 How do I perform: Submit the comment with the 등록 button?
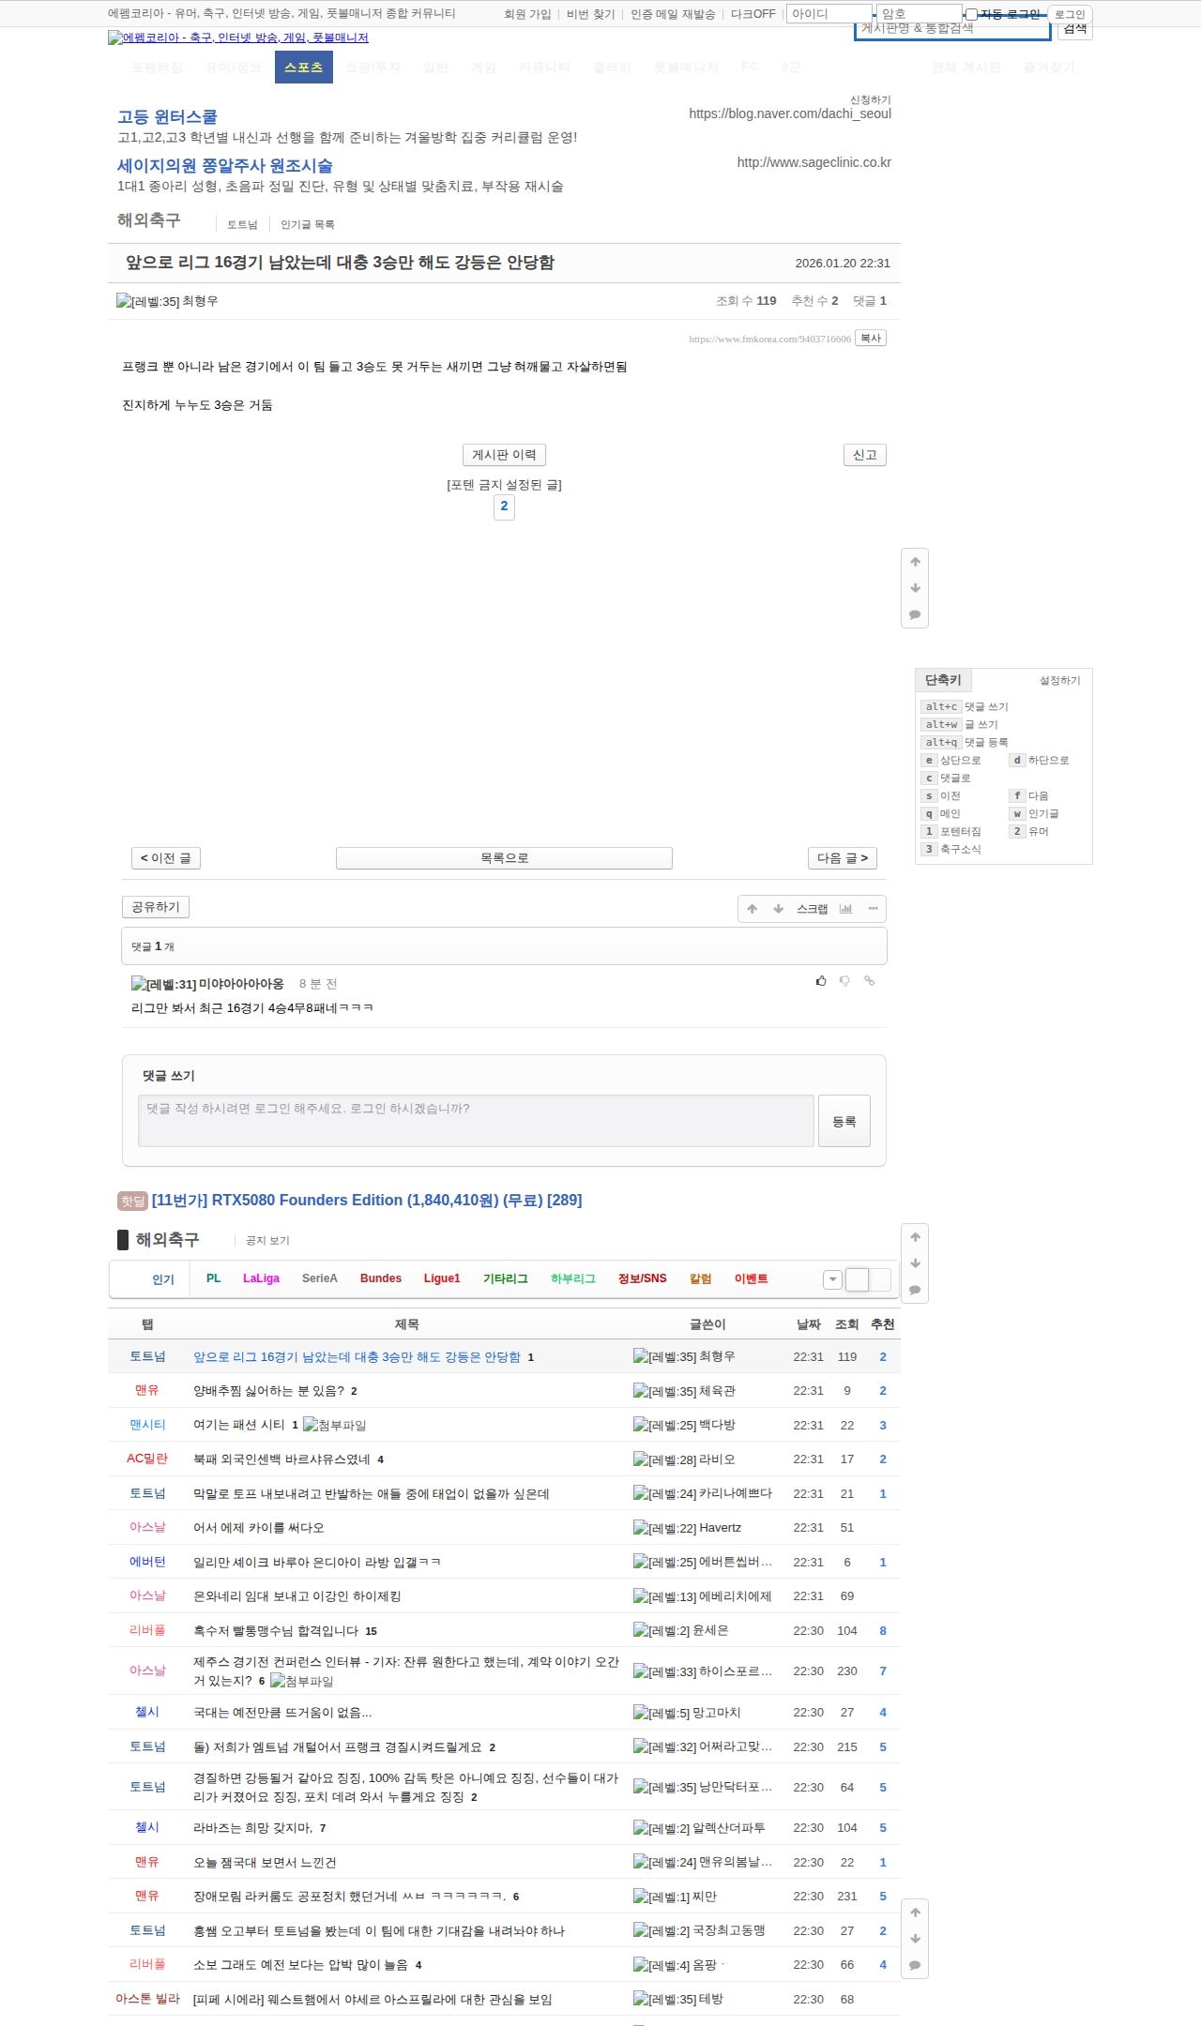point(844,1121)
